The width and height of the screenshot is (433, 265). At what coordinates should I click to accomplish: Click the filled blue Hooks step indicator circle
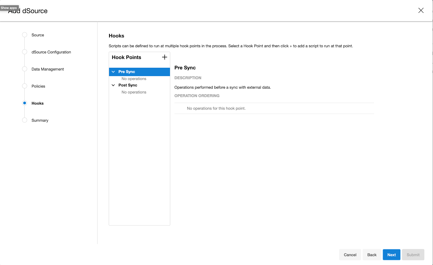point(25,103)
